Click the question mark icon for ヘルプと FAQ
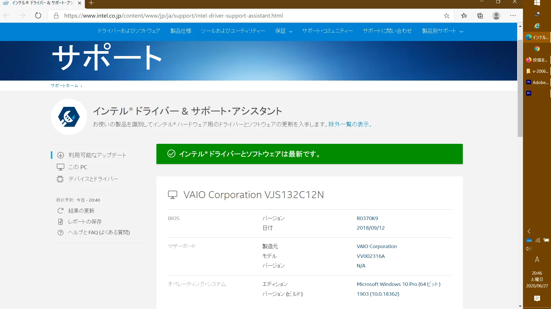551x309 pixels. 60,232
